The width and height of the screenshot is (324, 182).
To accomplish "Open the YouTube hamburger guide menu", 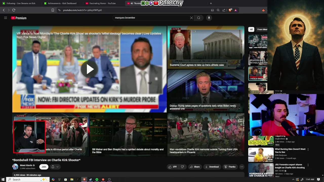I will coord(5,18).
